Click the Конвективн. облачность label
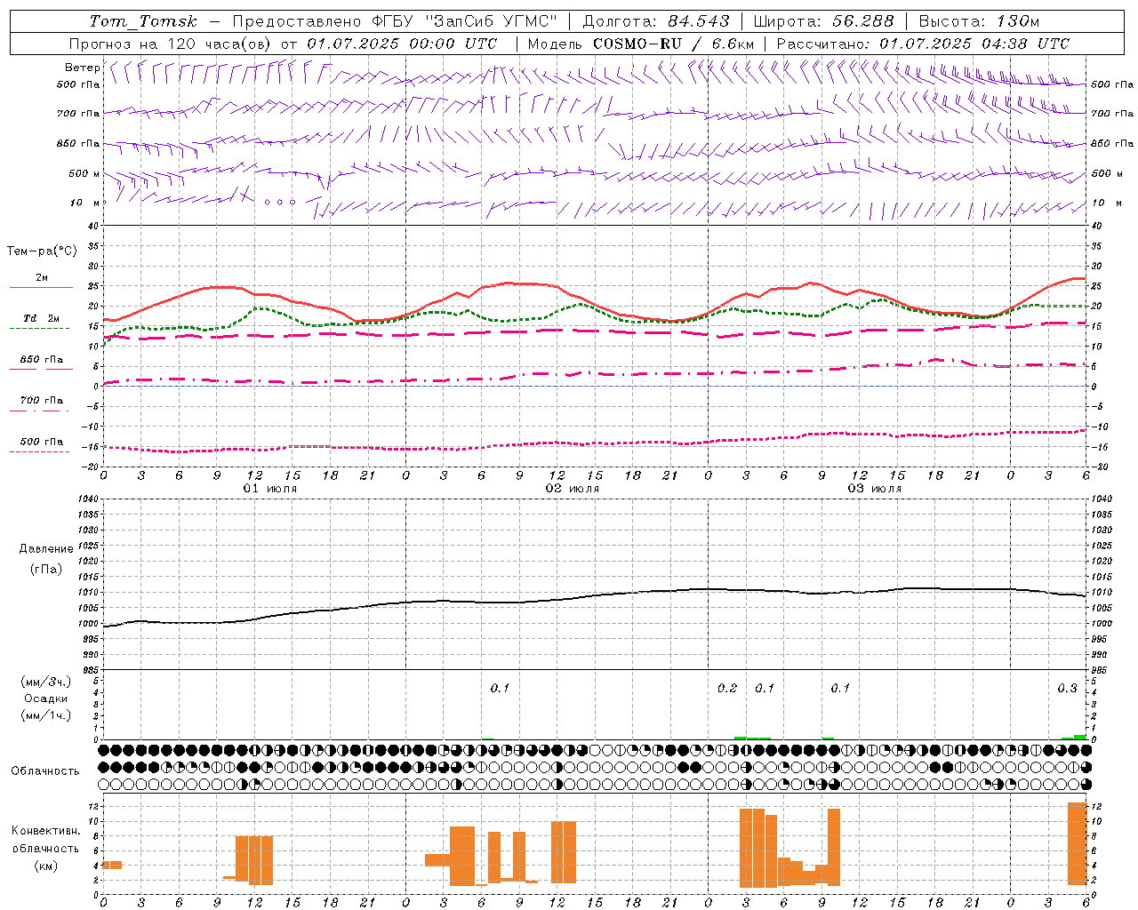 click(x=46, y=840)
